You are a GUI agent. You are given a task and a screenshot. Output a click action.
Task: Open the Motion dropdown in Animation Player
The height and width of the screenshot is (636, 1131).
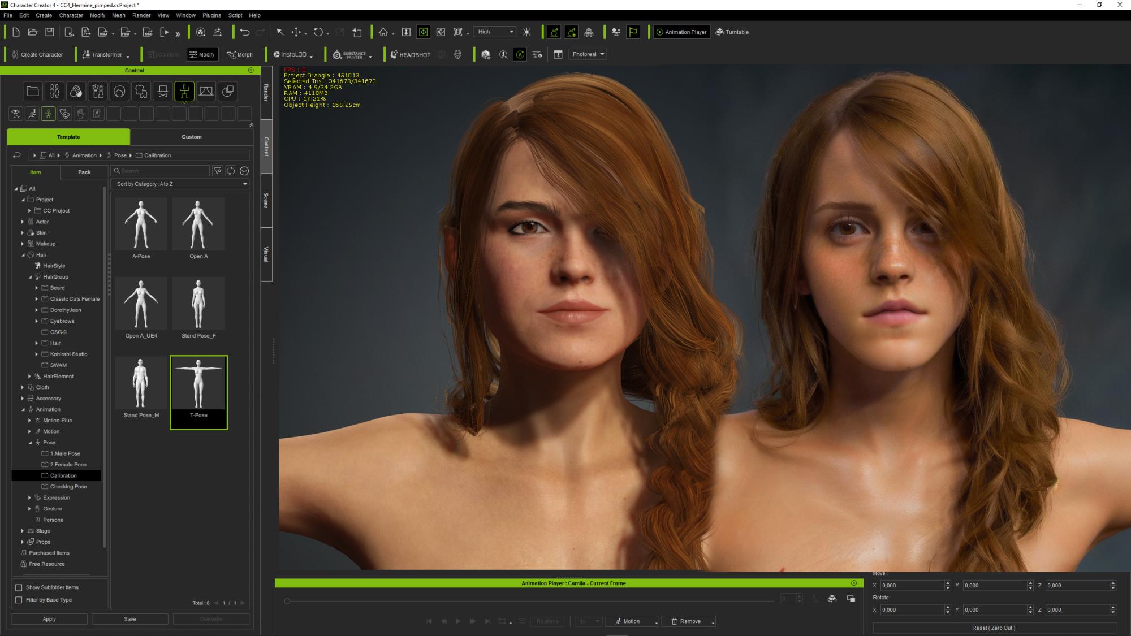(x=632, y=621)
